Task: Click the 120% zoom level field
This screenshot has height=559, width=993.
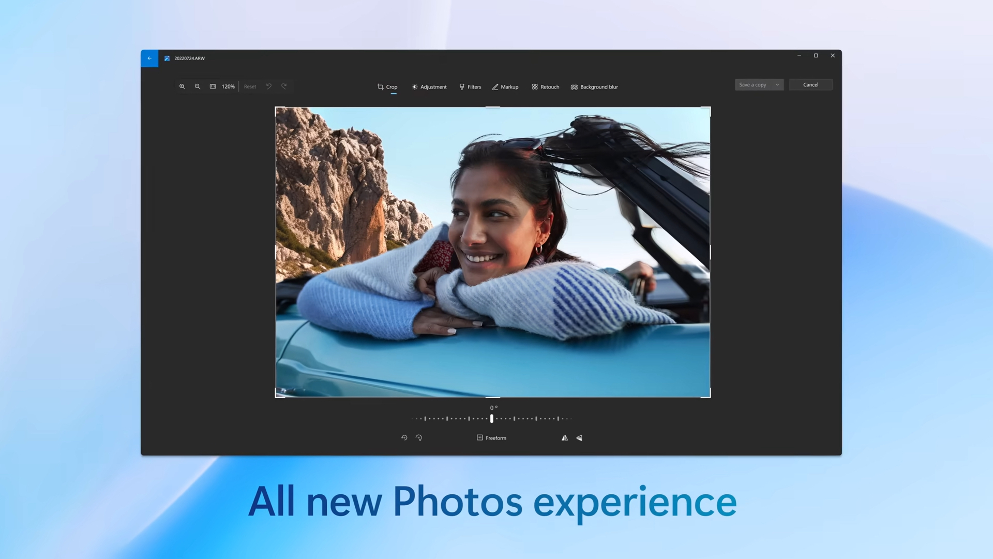Action: click(x=228, y=86)
